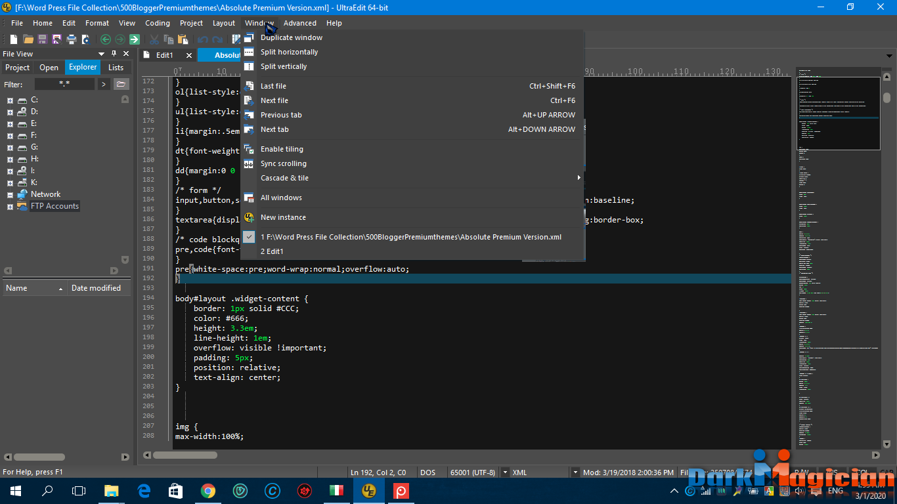897x504 pixels.
Task: Sort file list by Name column
Action: click(x=35, y=288)
